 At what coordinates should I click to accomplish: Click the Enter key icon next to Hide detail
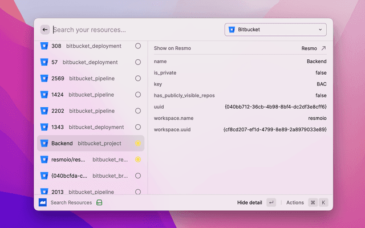[271, 202]
